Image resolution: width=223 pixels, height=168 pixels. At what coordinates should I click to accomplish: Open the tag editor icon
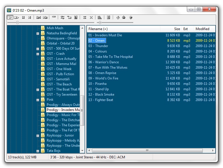pyautogui.click(x=76, y=18)
